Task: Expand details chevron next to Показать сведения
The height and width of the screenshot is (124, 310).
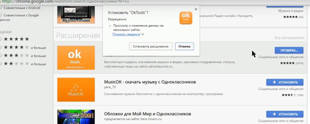Action: click(143, 34)
